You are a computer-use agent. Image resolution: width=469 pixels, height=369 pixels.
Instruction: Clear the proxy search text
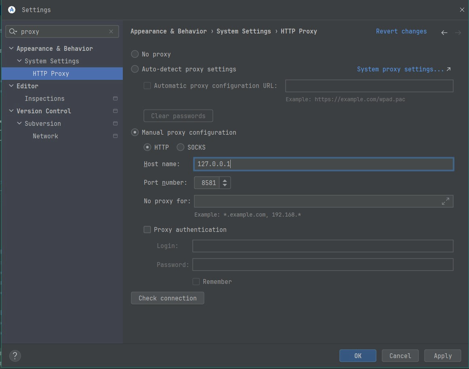coord(111,31)
